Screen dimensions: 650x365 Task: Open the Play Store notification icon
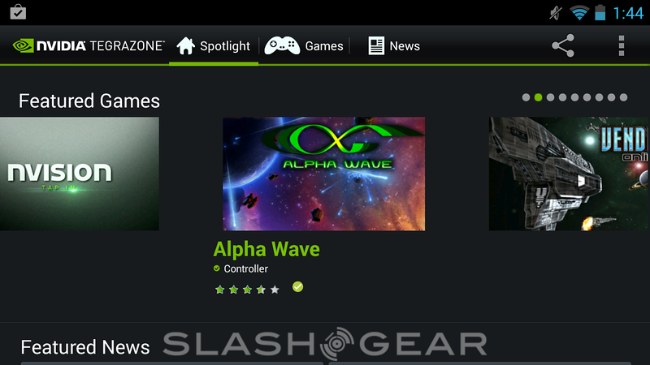18,12
